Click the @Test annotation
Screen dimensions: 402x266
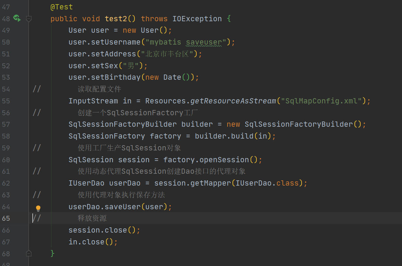coord(61,7)
